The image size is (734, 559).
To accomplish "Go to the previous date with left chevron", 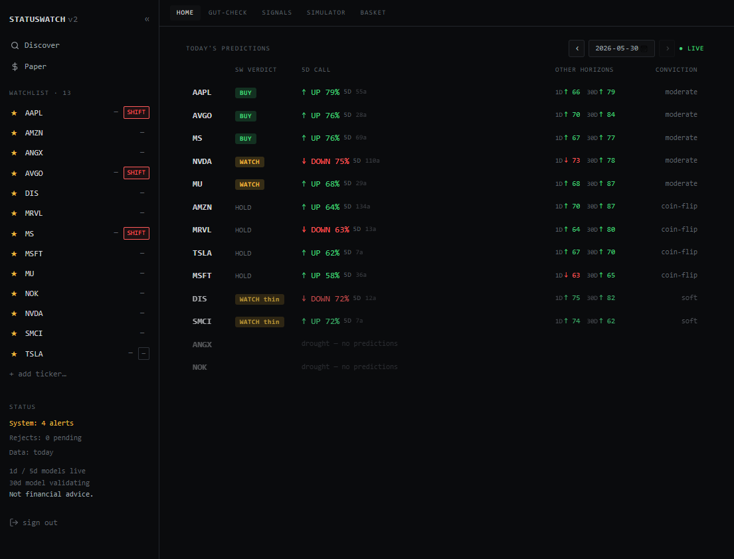I will point(577,48).
